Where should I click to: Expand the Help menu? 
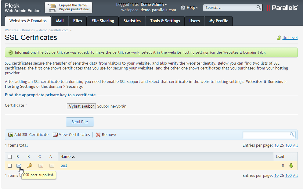(189, 8)
